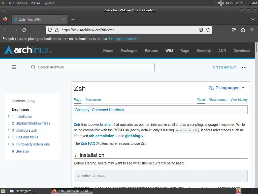Go to Home in Arch navigation
258x194 pixels.
coord(108,51)
